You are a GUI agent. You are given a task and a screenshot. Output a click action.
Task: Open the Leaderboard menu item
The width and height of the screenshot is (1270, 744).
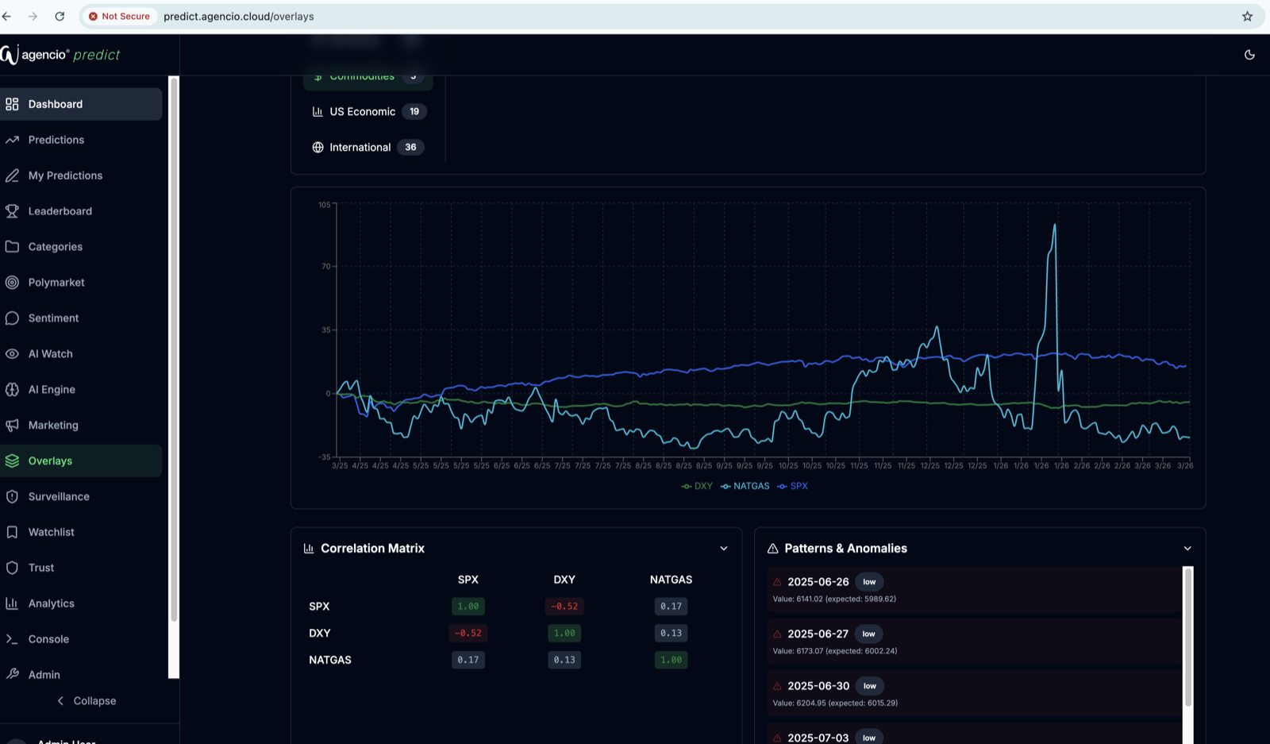(81, 211)
